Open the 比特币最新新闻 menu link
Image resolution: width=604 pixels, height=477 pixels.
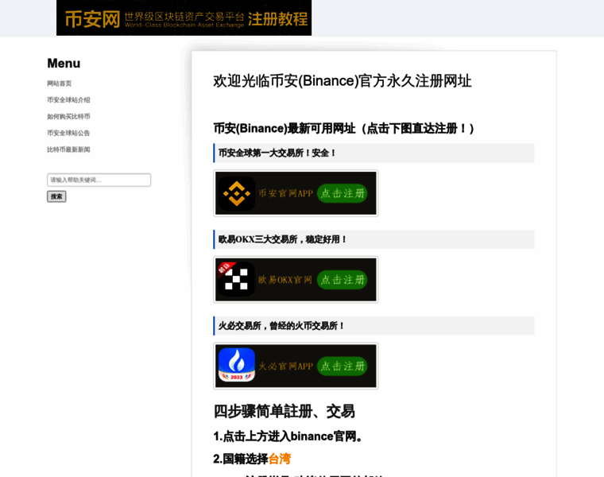point(68,149)
